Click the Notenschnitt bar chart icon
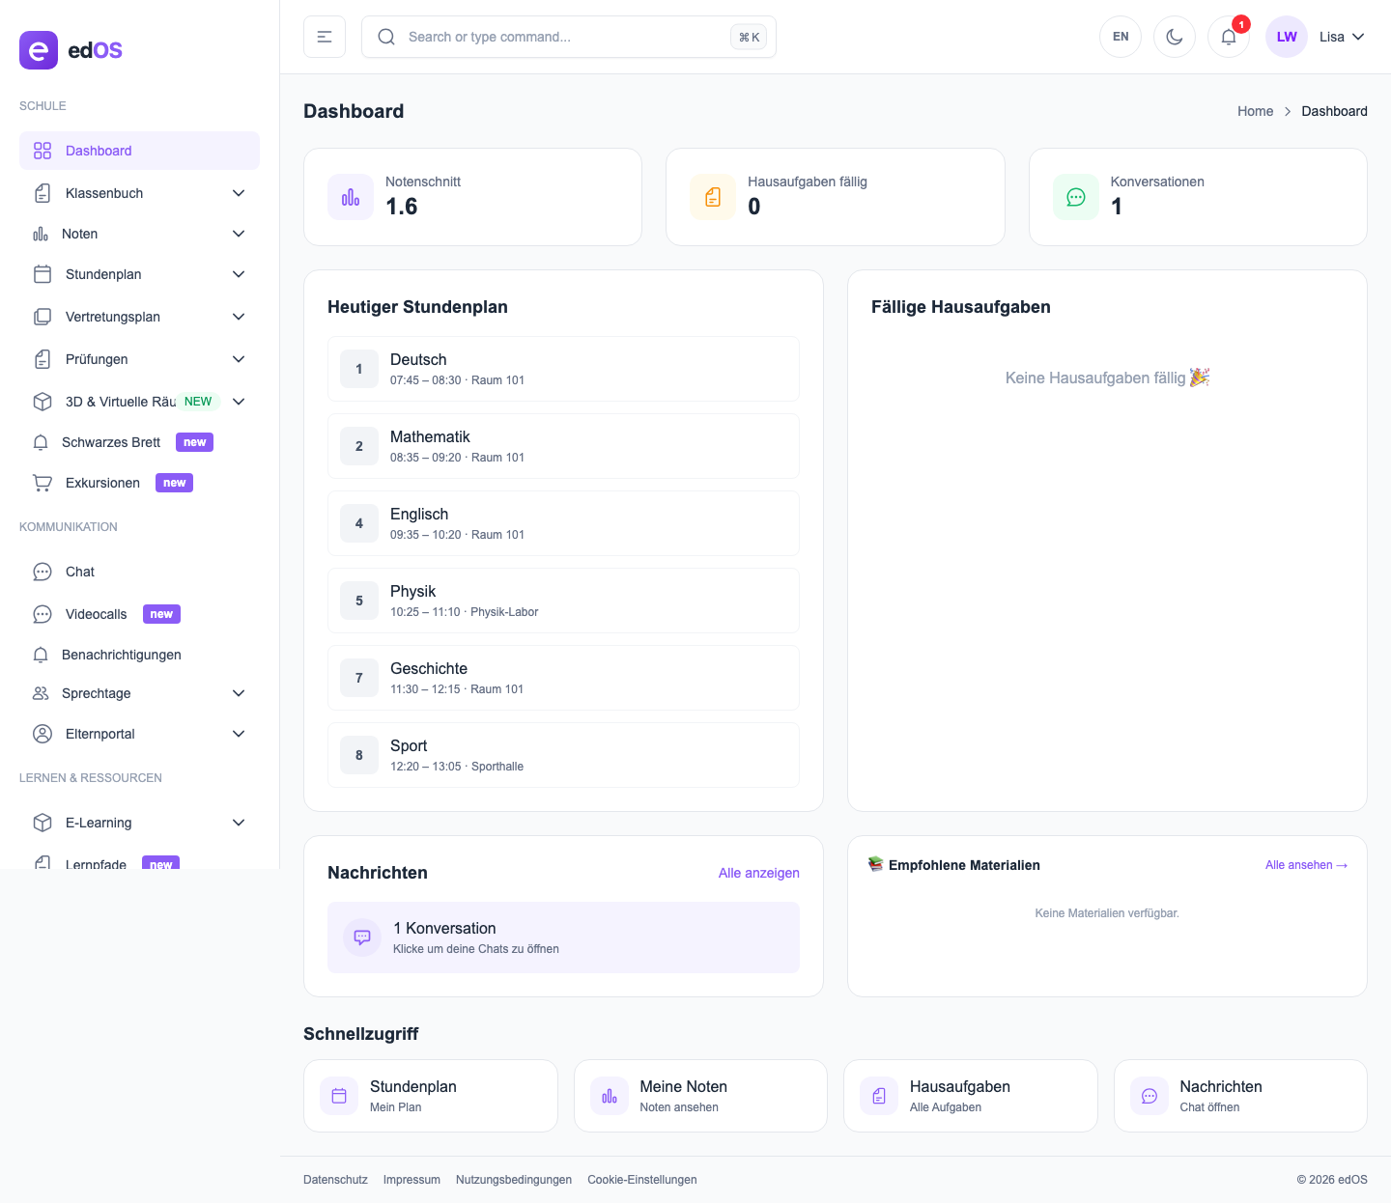1391x1203 pixels. (351, 197)
